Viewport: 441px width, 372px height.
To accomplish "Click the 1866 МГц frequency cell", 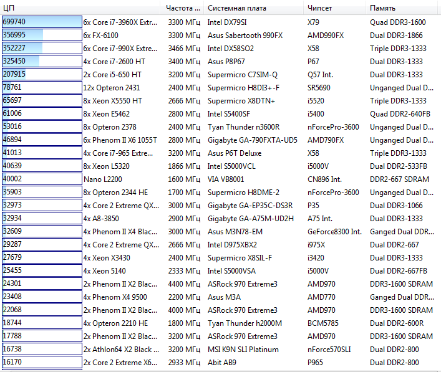I will [x=184, y=166].
